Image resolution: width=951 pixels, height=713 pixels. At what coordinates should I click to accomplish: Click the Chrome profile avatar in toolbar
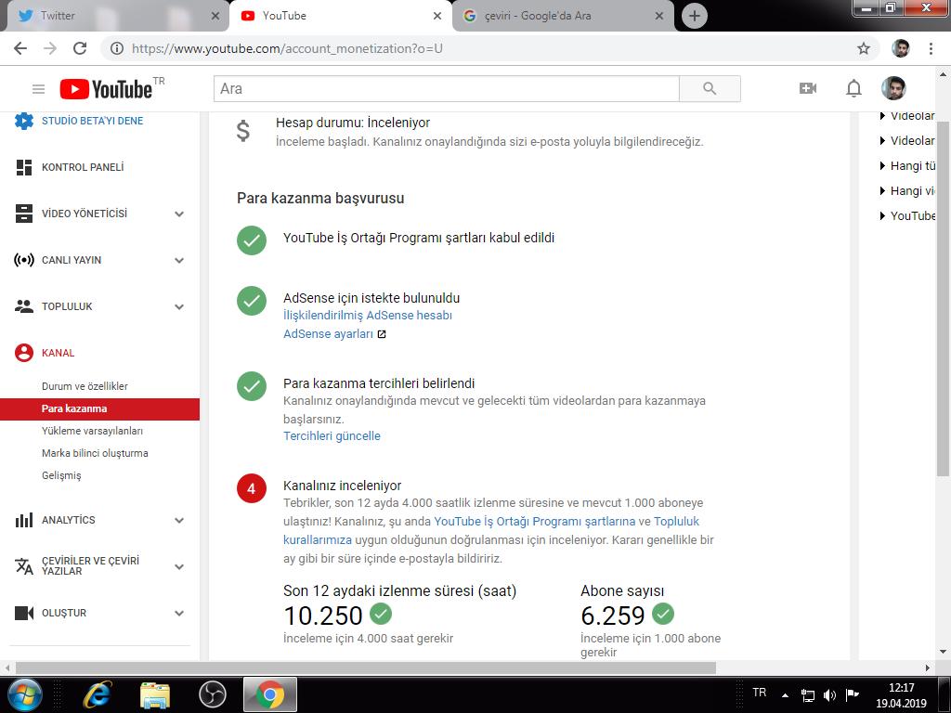click(901, 48)
